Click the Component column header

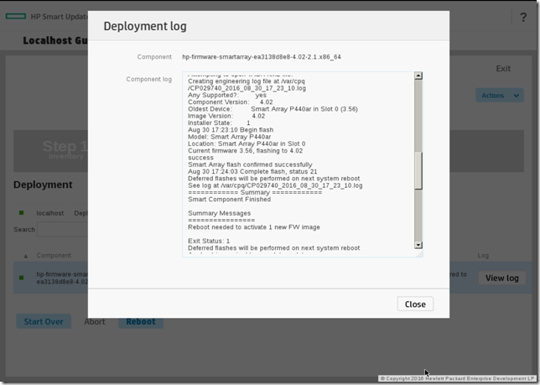point(54,256)
